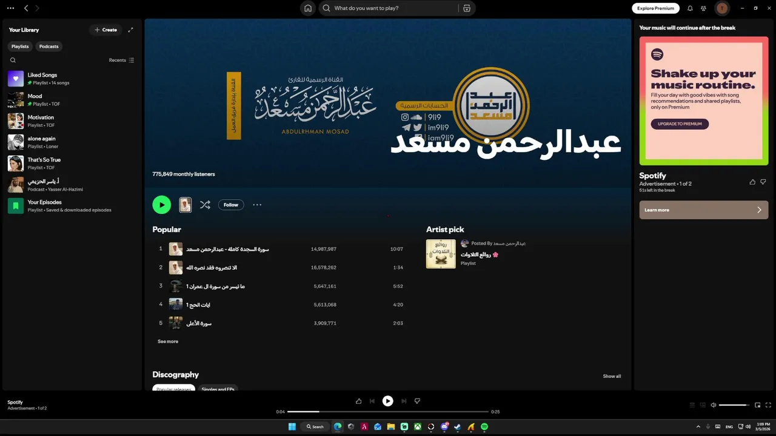Click the artist preview thumbnail next to play
Image resolution: width=776 pixels, height=436 pixels.
pos(186,205)
